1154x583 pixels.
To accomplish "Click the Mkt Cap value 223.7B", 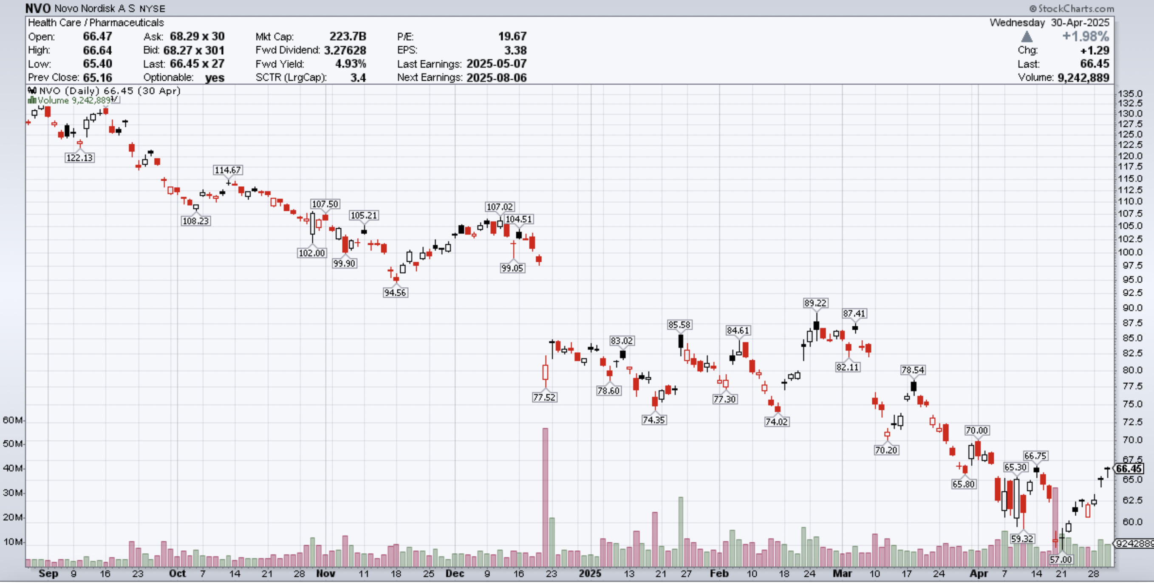I will click(x=348, y=36).
